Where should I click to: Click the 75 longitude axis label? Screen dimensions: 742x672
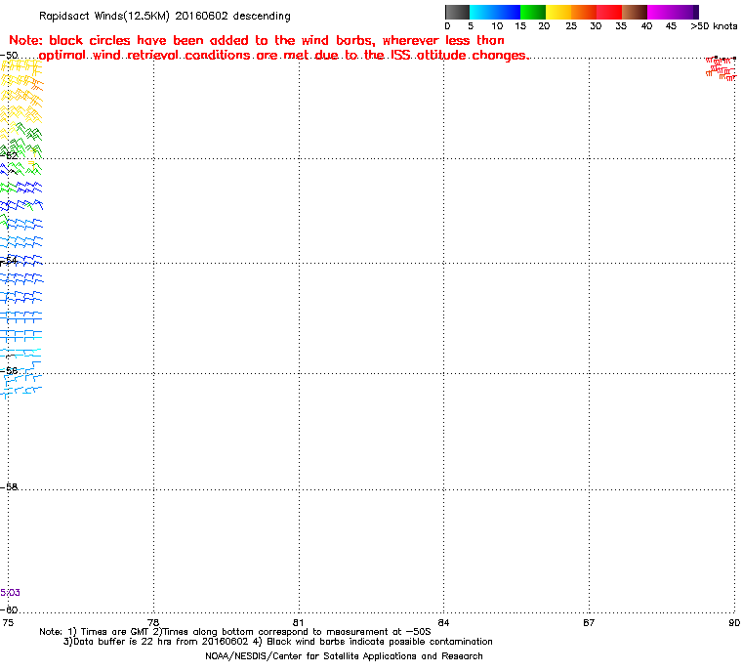click(8, 623)
